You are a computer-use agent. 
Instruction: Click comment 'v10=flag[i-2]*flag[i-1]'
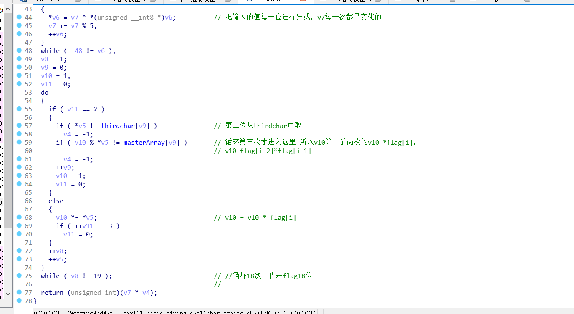click(263, 151)
